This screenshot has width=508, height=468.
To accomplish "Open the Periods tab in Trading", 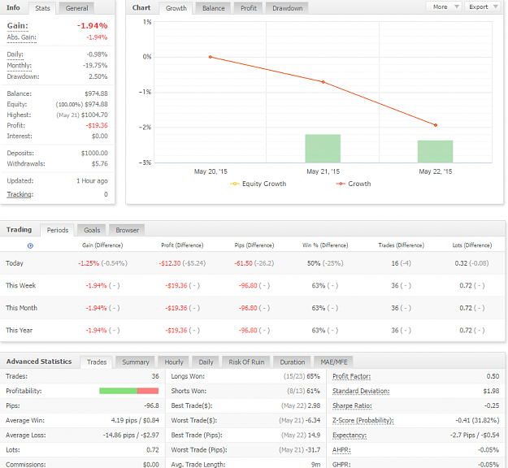I will [58, 230].
